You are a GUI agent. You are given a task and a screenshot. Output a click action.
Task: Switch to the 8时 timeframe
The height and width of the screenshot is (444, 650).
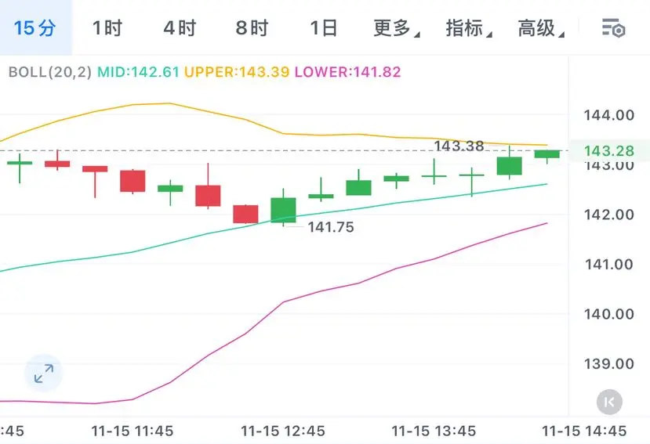252,28
